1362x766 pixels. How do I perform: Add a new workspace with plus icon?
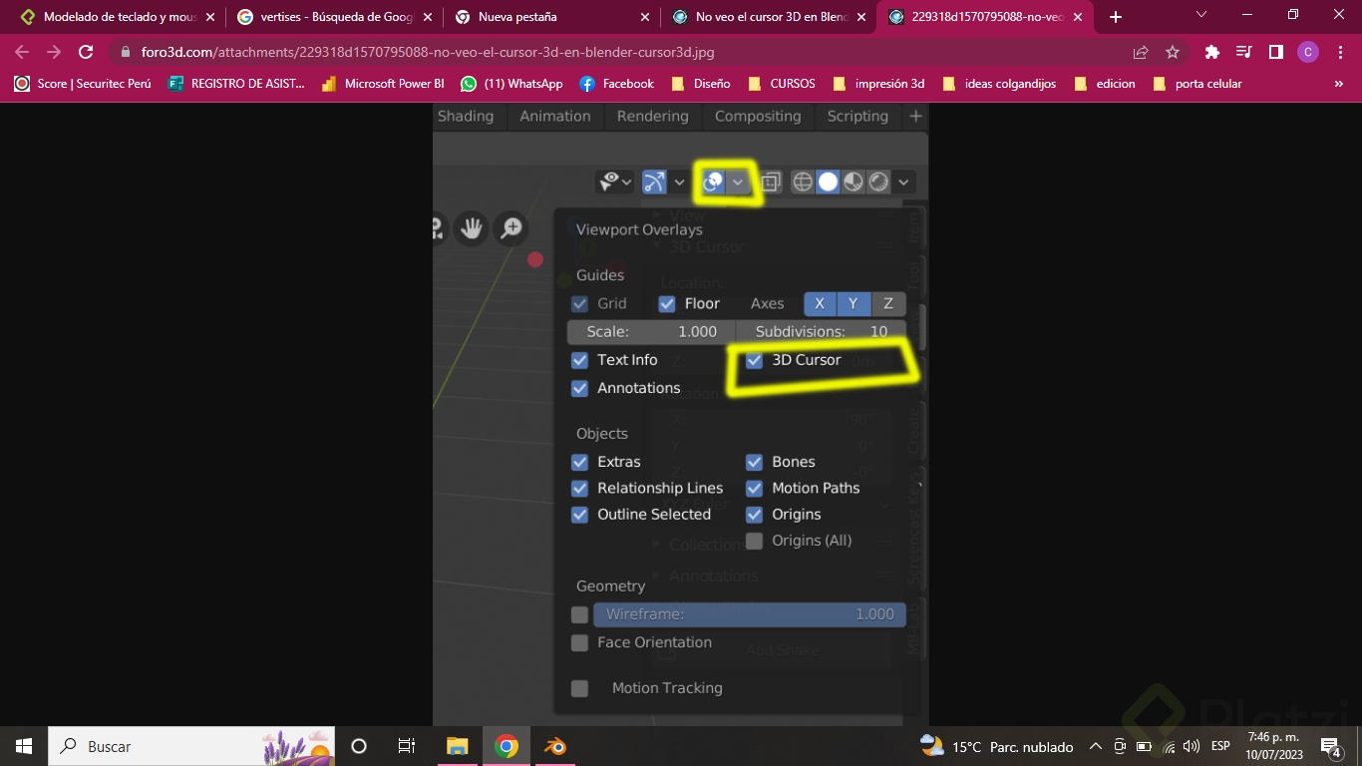915,116
